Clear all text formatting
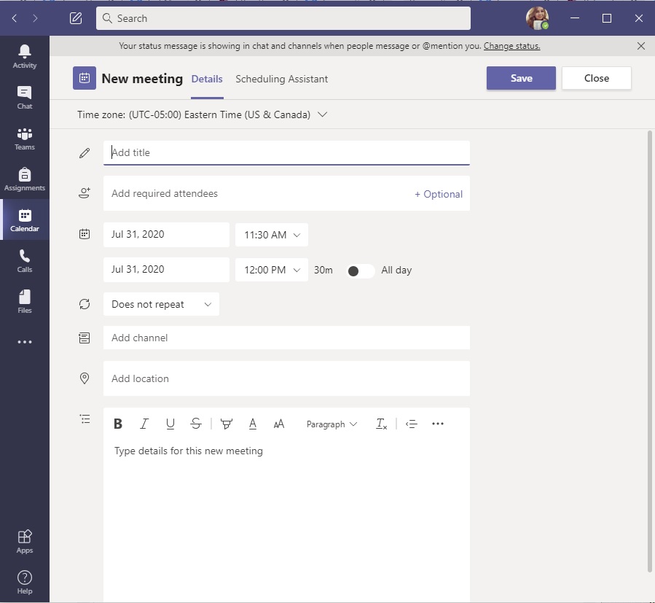Image resolution: width=655 pixels, height=603 pixels. tap(381, 424)
